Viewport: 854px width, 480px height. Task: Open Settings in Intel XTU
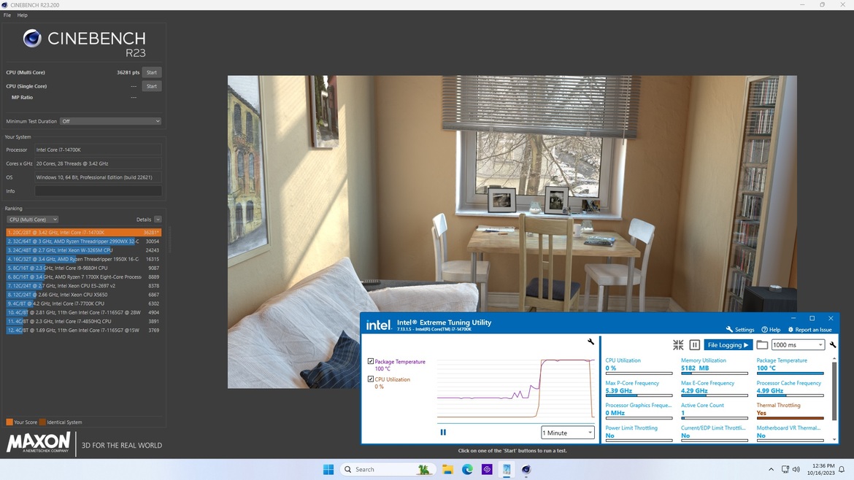(x=740, y=329)
